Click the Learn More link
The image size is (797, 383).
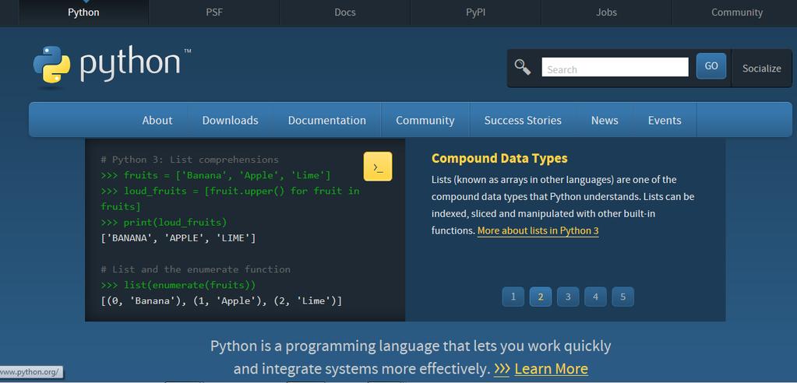[551, 368]
